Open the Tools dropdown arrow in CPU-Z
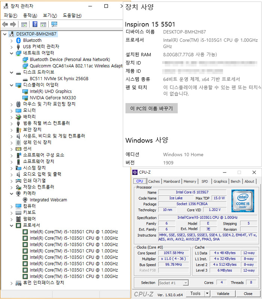 pyautogui.click(x=207, y=293)
